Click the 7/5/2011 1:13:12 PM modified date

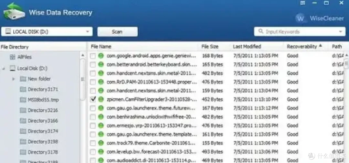(256, 108)
